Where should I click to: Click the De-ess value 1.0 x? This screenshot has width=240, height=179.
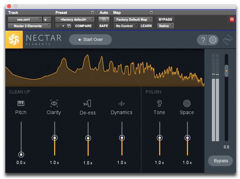(x=88, y=163)
